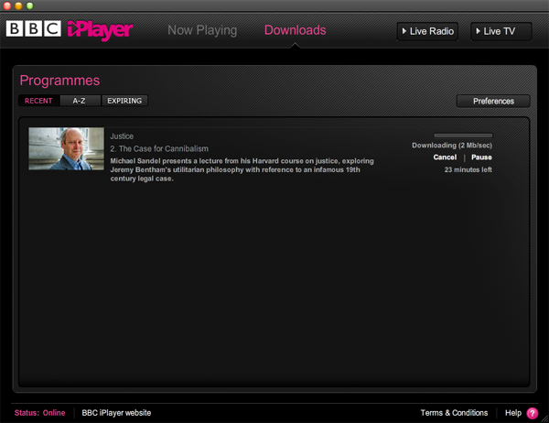Open Live TV

(x=501, y=31)
